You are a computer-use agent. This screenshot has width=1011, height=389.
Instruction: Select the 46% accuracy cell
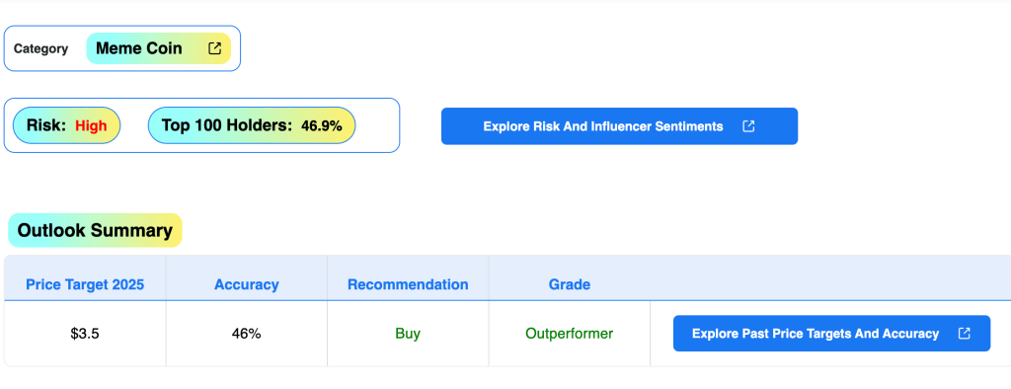pos(246,334)
